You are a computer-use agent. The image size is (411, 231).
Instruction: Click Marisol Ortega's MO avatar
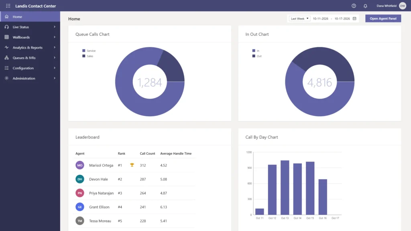(80, 165)
